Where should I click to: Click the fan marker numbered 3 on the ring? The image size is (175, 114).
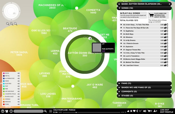[90, 38]
